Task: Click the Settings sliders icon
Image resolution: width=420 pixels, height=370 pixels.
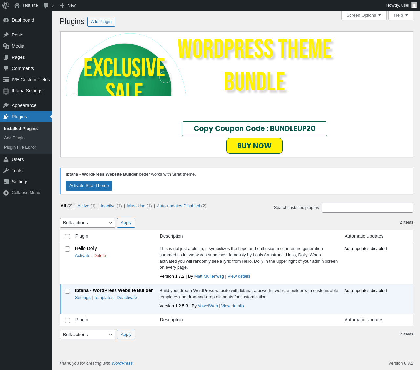Action: coord(6,182)
